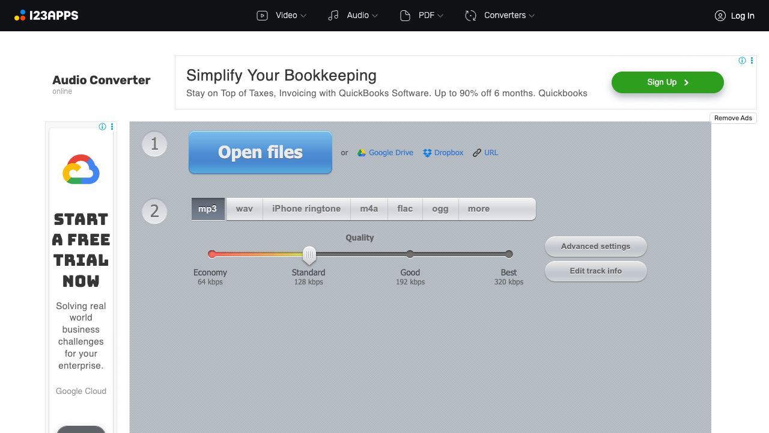769x433 pixels.
Task: Show more audio formats
Action: click(x=479, y=209)
